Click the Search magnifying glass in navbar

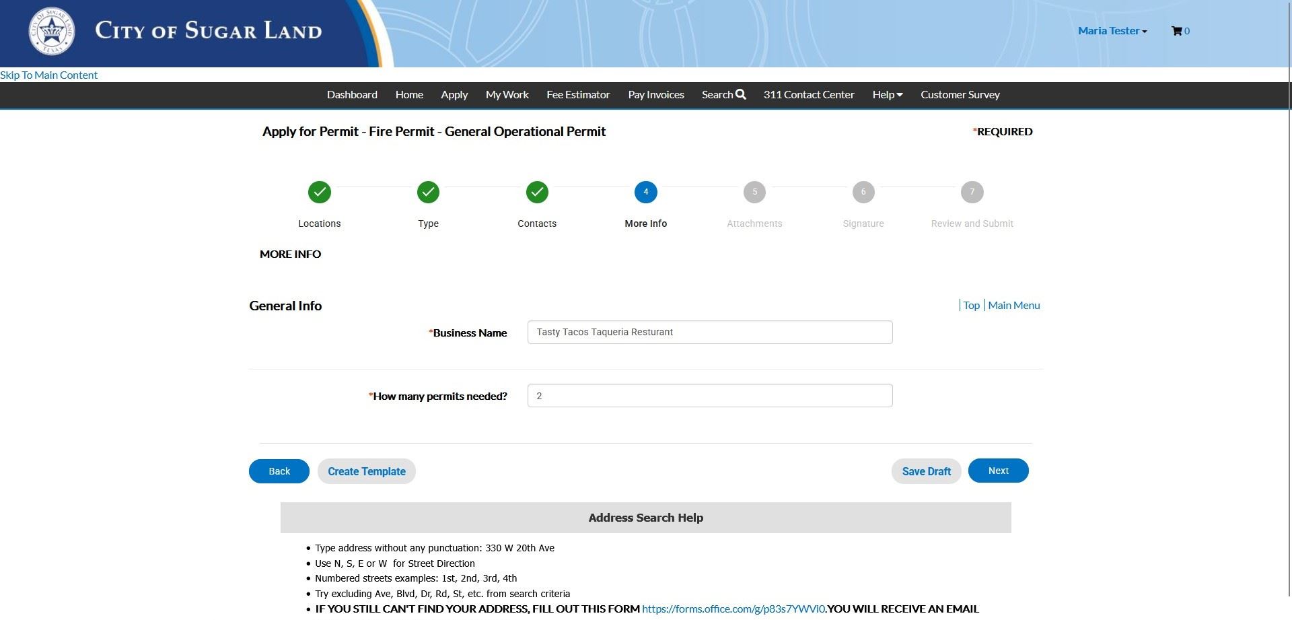tap(741, 94)
